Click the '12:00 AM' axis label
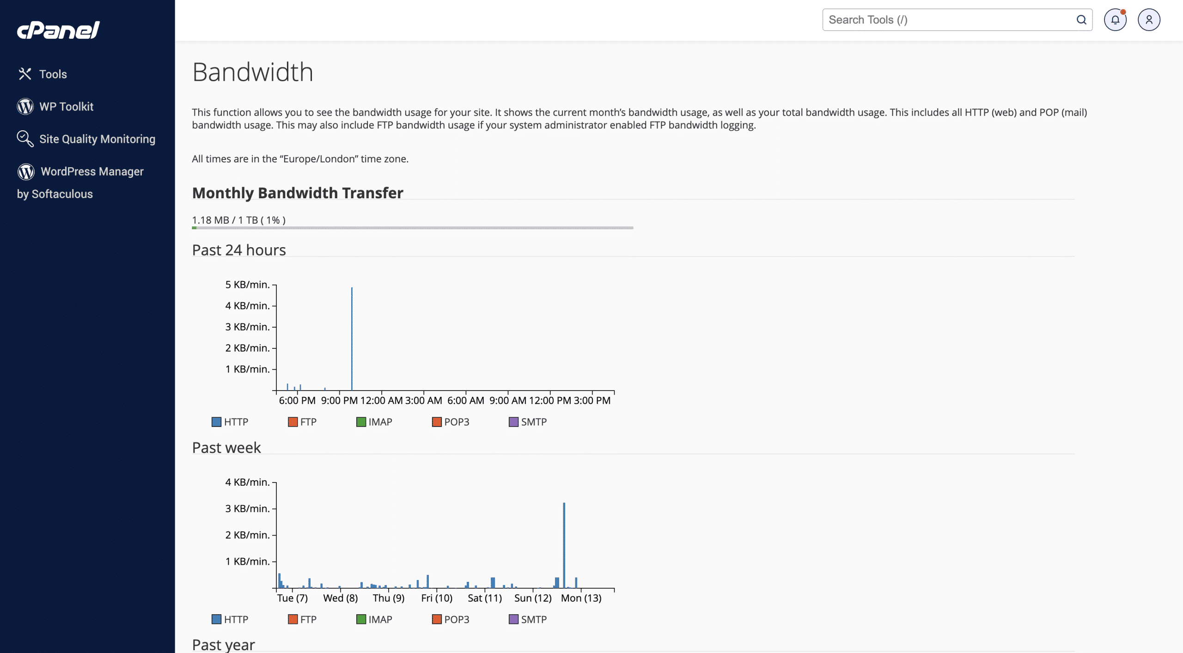The height and width of the screenshot is (653, 1183). pyautogui.click(x=381, y=401)
